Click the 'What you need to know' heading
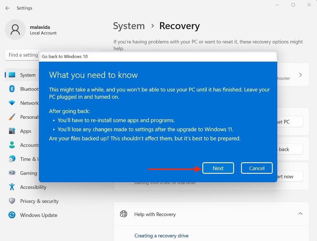This screenshot has height=241, width=317. [94, 75]
